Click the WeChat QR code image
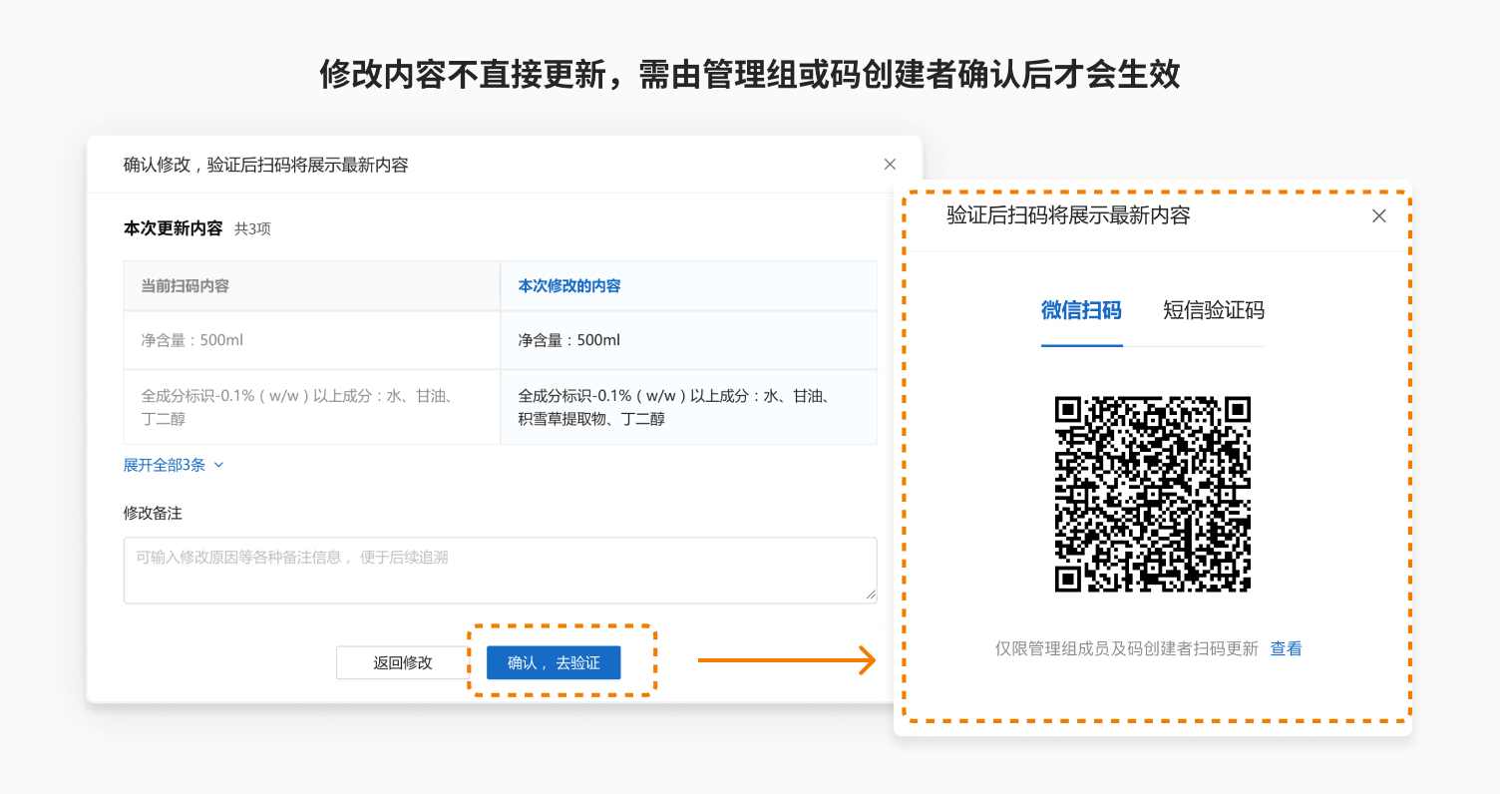 [1152, 494]
